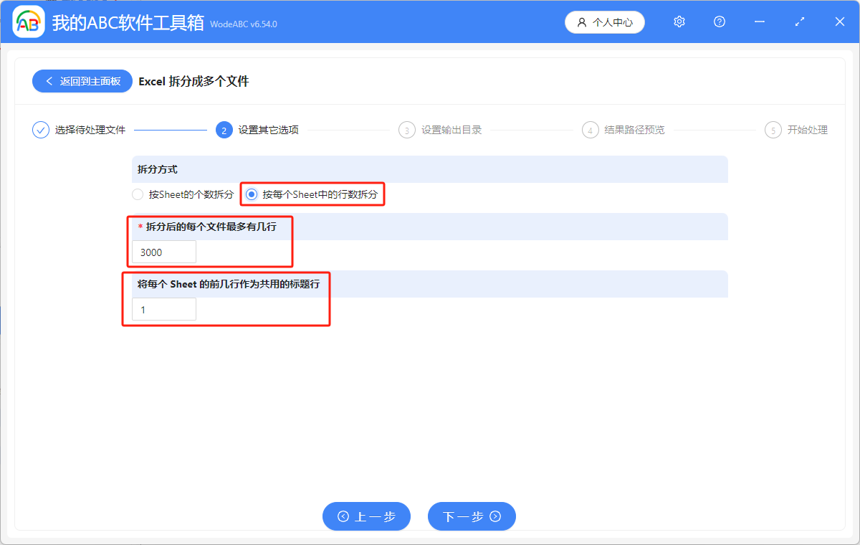Click the 3000 max rows input field
This screenshot has width=860, height=545.
tap(163, 252)
